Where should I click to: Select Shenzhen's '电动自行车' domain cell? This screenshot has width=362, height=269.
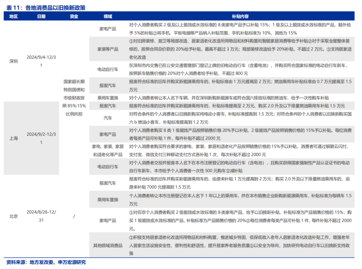107,69
